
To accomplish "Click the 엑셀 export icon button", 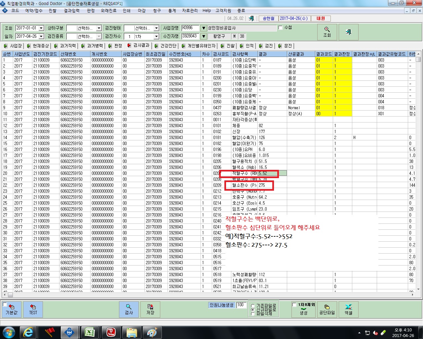I will [348, 310].
